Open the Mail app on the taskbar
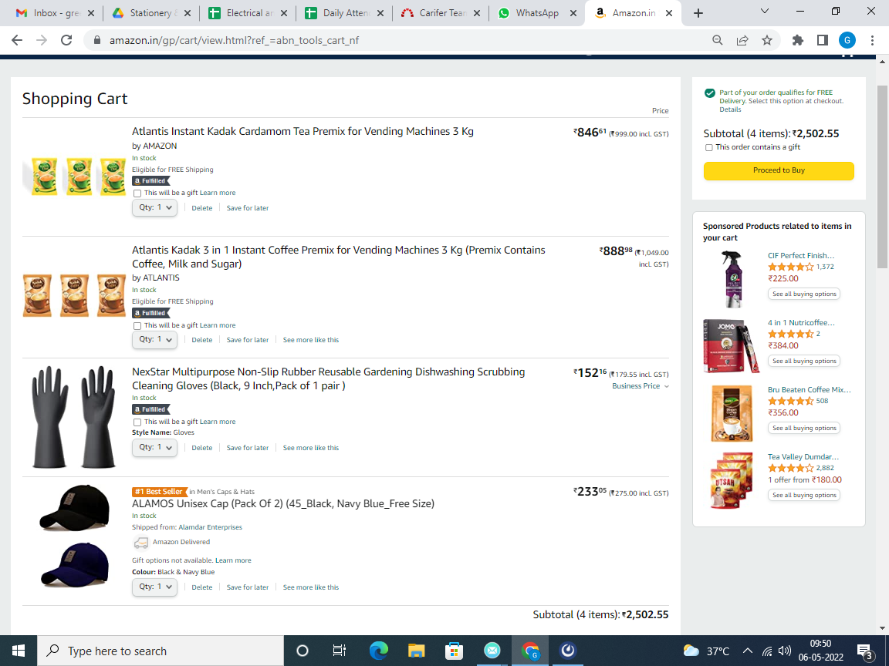The height and width of the screenshot is (666, 889). [x=492, y=651]
